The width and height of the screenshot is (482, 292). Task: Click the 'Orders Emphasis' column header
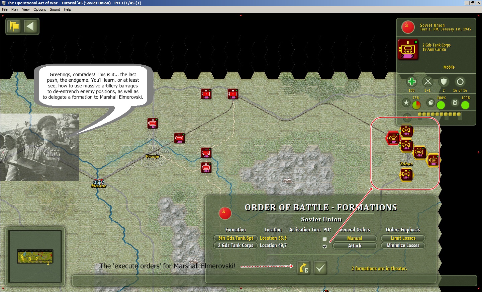point(403,230)
